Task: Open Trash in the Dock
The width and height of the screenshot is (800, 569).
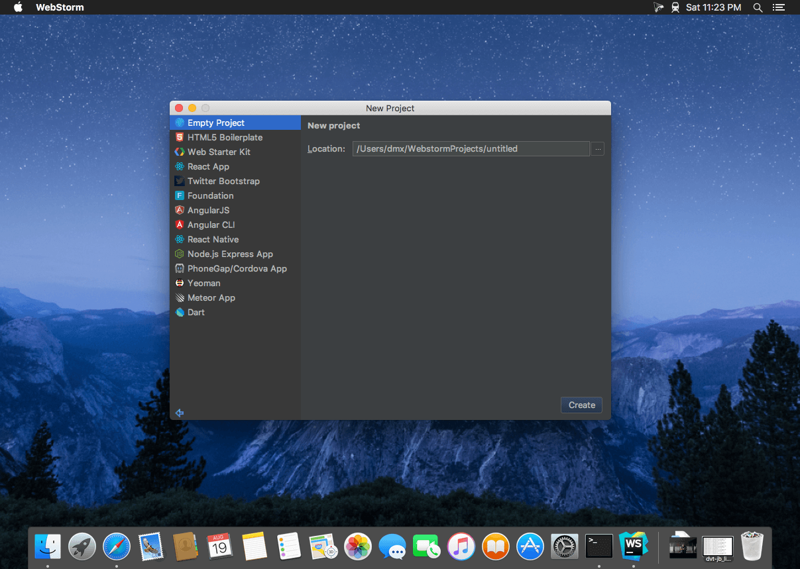Action: coord(752,546)
